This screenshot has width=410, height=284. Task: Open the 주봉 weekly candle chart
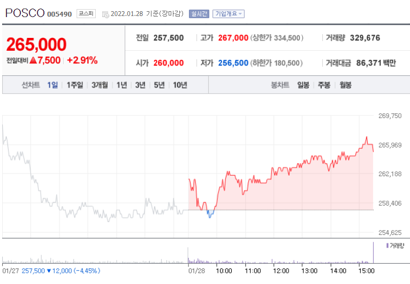point(324,85)
